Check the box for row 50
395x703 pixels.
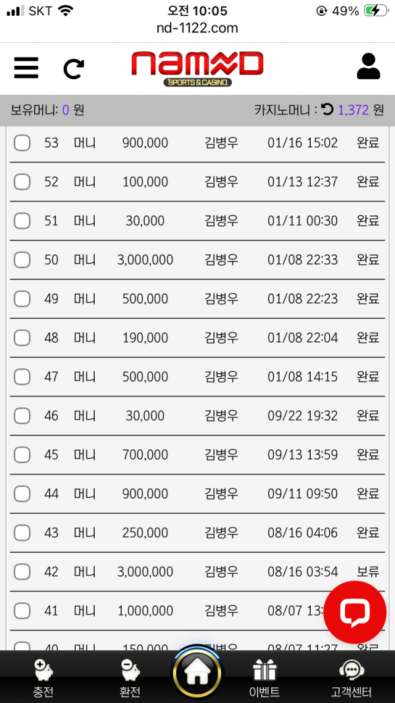click(22, 260)
